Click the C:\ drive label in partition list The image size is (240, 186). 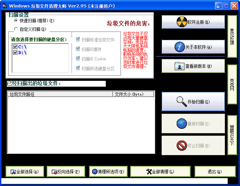pos(22,47)
